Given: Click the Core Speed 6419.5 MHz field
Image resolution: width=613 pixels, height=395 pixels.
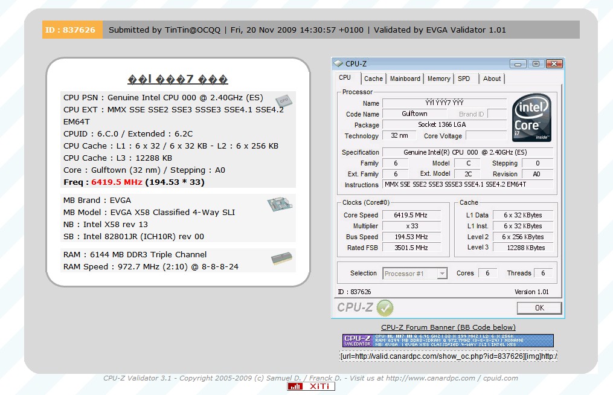Looking at the screenshot, I should [x=411, y=215].
